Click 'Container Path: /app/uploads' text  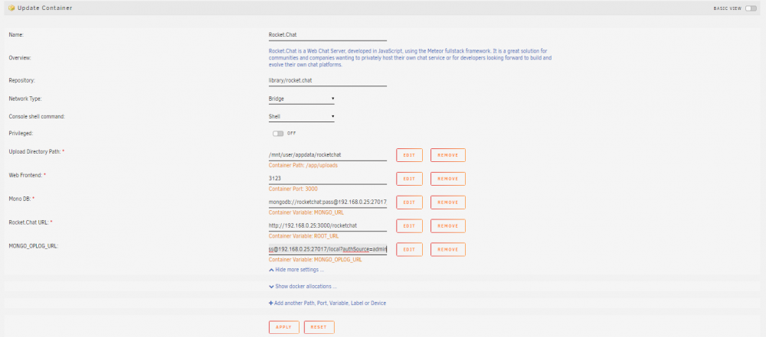pos(303,165)
